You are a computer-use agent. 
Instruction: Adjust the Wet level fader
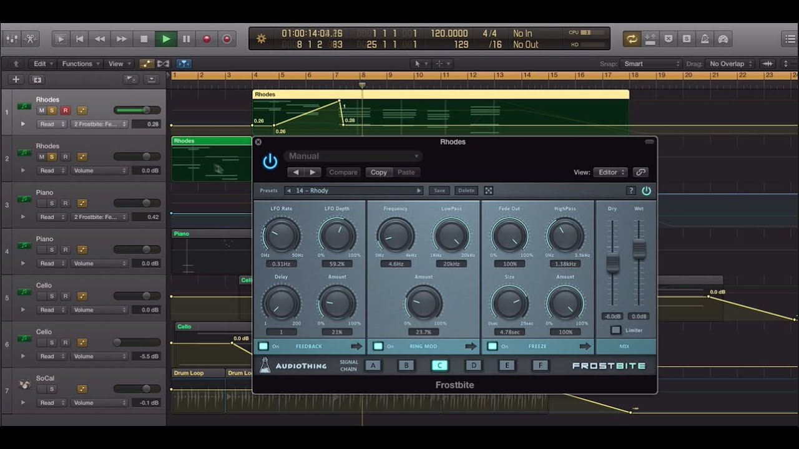(639, 249)
